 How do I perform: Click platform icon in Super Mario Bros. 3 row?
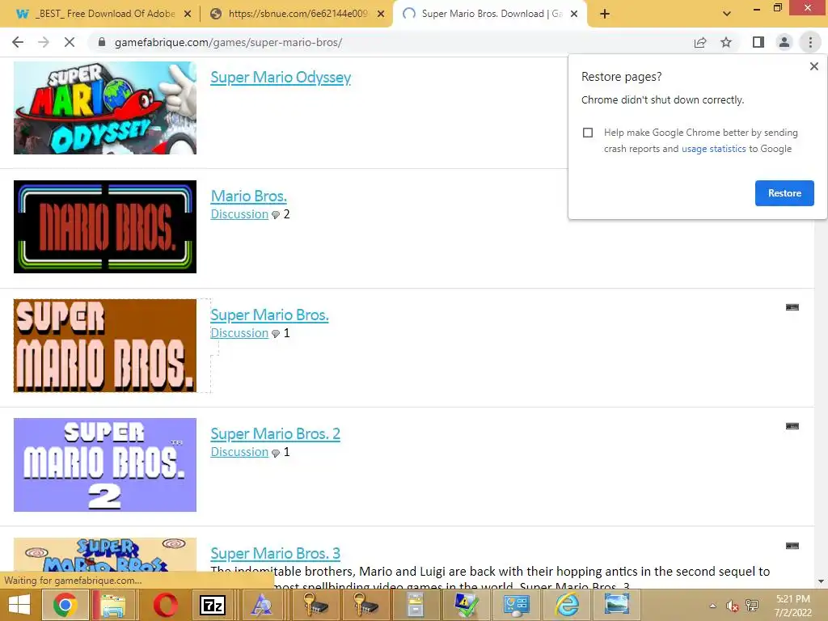pyautogui.click(x=792, y=546)
